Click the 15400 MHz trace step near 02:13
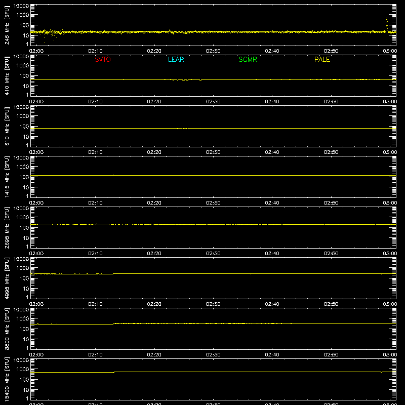The image size is (405, 405). [114, 372]
